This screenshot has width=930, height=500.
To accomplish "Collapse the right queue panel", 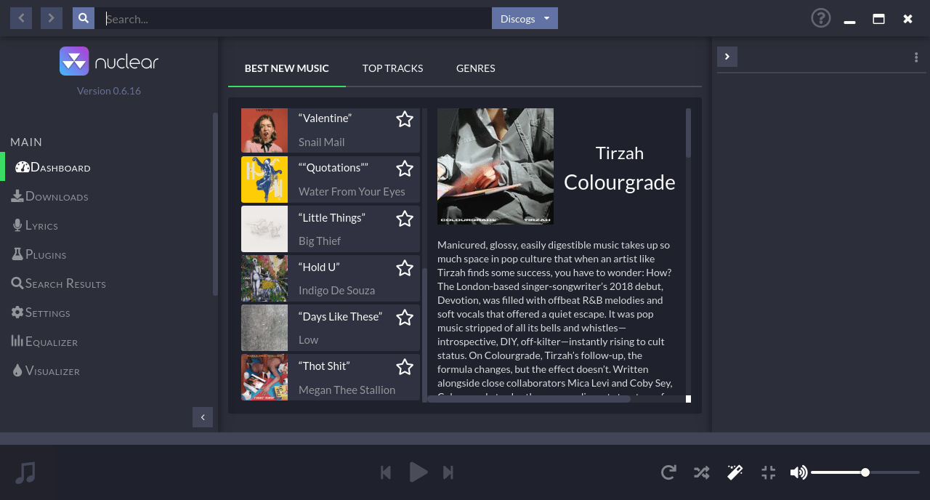I will pos(727,57).
